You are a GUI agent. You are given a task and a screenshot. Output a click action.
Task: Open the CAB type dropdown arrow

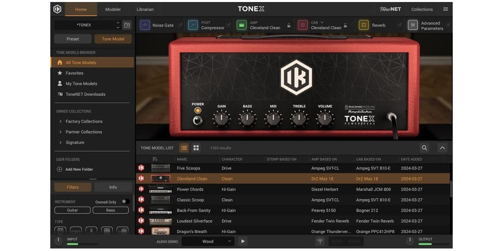pyautogui.click(x=322, y=23)
